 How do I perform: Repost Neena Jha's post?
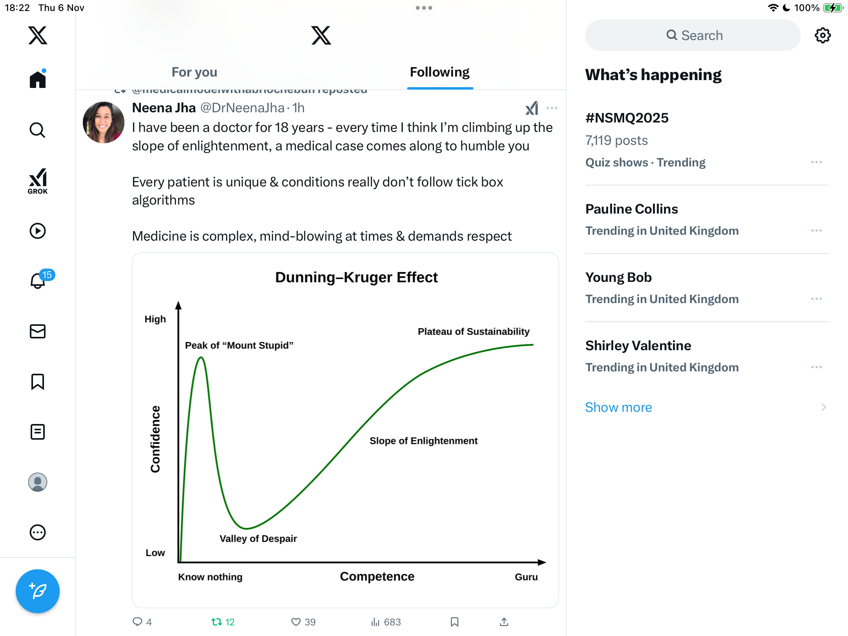[217, 622]
